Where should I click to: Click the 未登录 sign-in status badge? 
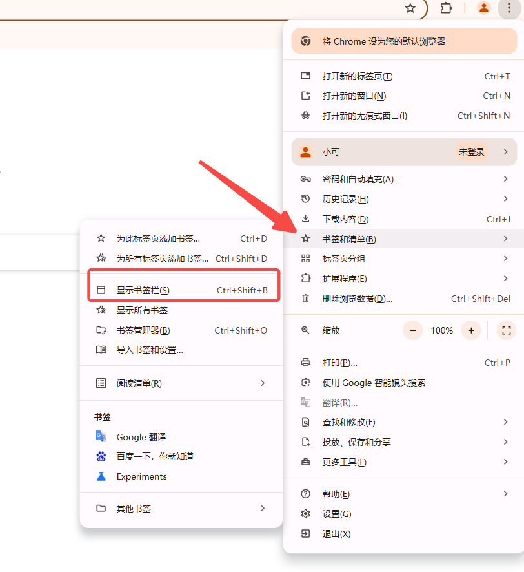pyautogui.click(x=472, y=152)
